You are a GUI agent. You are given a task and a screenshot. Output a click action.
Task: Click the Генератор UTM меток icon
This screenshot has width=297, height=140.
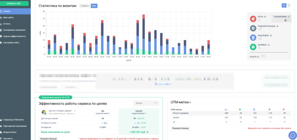(1, 120)
